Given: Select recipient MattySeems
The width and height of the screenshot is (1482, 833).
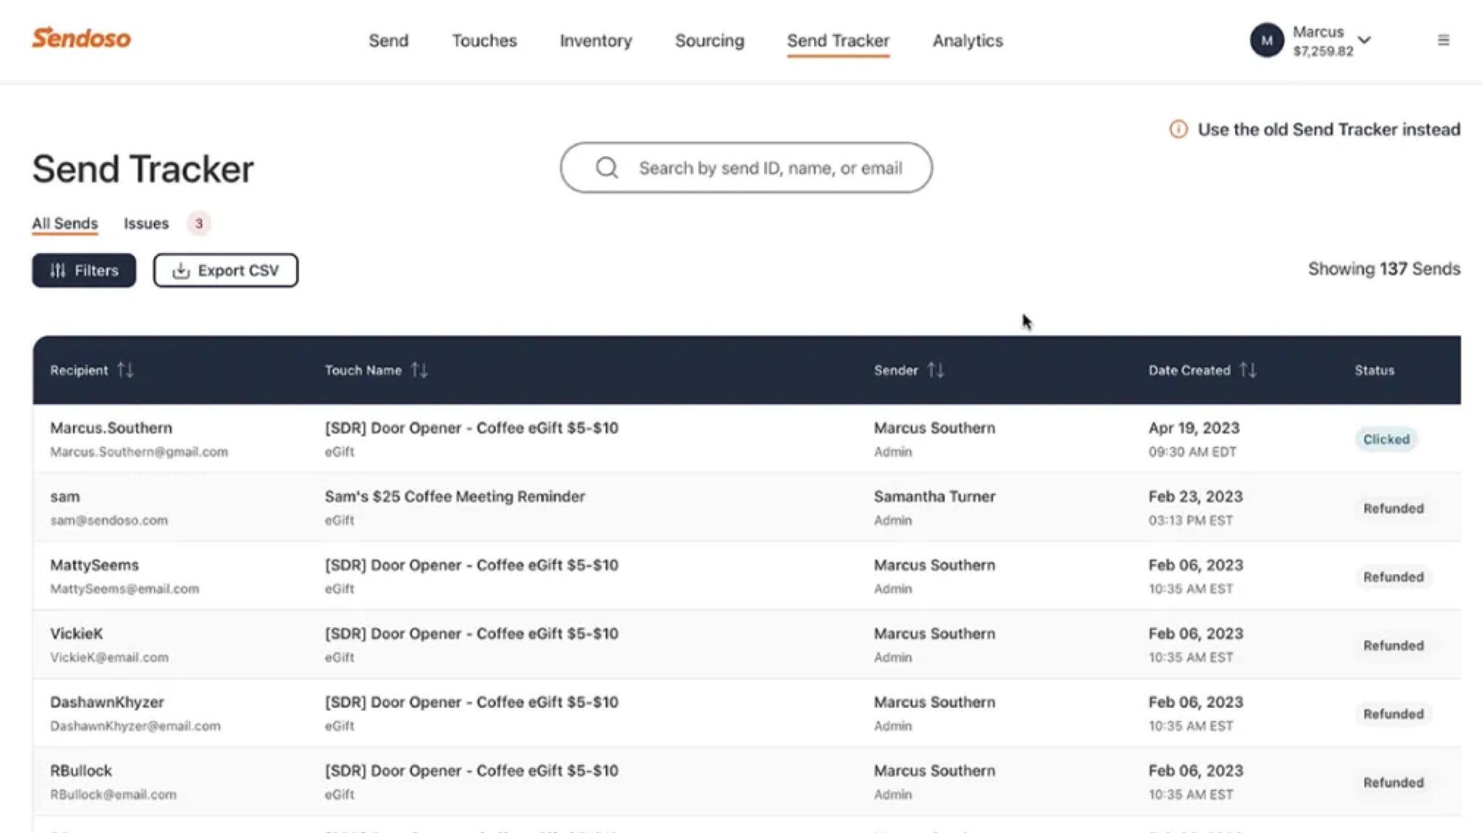Looking at the screenshot, I should (x=94, y=565).
